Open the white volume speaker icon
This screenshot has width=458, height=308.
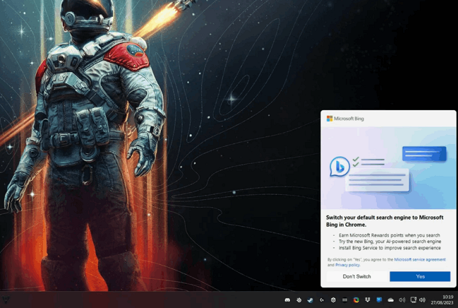(423, 300)
